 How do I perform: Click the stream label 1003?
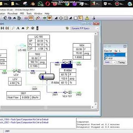pyautogui.click(x=57, y=65)
